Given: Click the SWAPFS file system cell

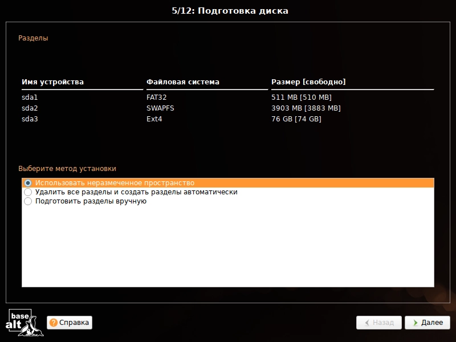Looking at the screenshot, I should coord(160,108).
